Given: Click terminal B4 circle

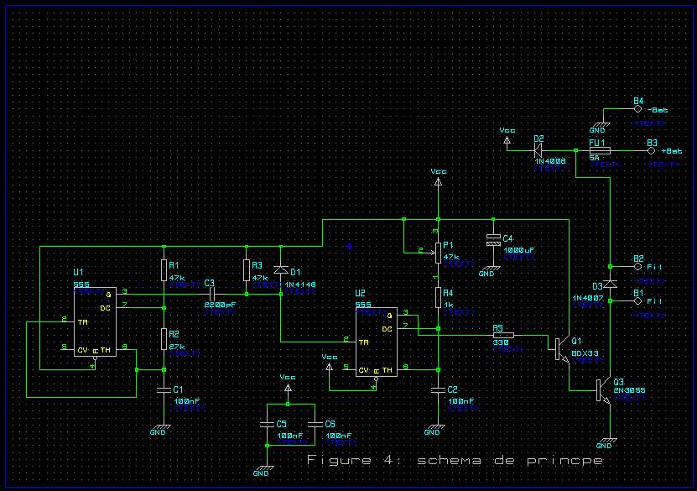Looking at the screenshot, I should point(638,109).
